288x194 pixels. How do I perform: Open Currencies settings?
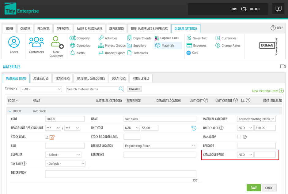coord(226,38)
